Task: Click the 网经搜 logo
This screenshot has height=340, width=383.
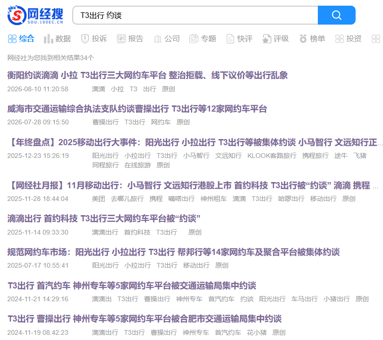Action: click(x=35, y=15)
